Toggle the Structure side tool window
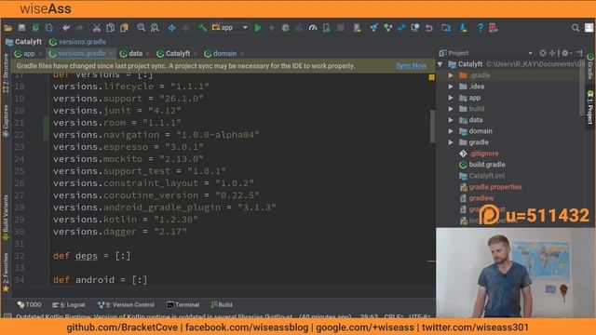596x335 pixels. click(6, 74)
